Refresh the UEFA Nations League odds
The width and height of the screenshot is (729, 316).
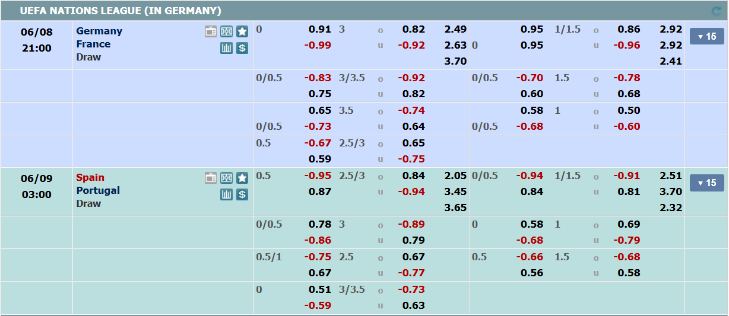click(717, 11)
